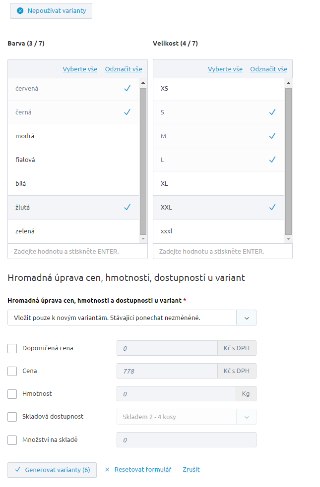Click Vyberte vše link in Velikost panel
The width and height of the screenshot is (320, 487).
tap(225, 69)
